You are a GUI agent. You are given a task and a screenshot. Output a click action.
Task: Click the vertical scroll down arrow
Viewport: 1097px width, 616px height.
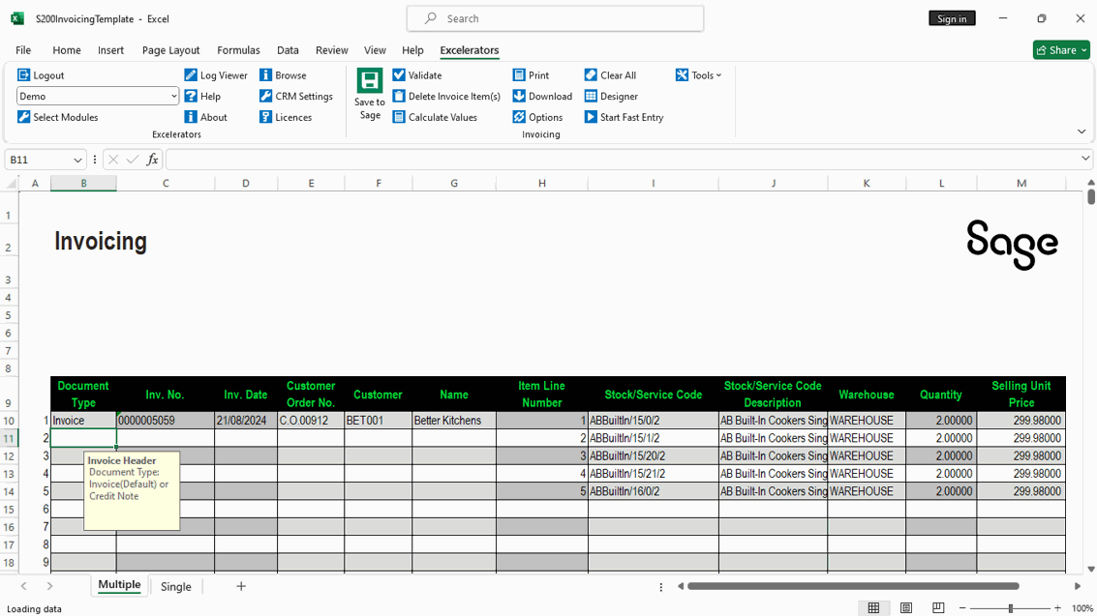point(1090,570)
